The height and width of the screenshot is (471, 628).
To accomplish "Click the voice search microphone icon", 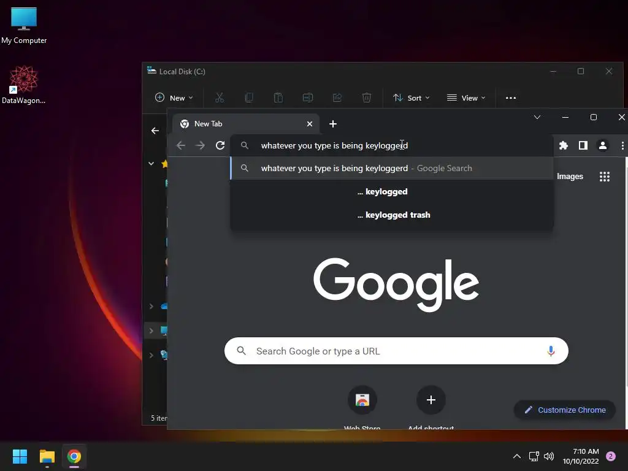I will [551, 351].
